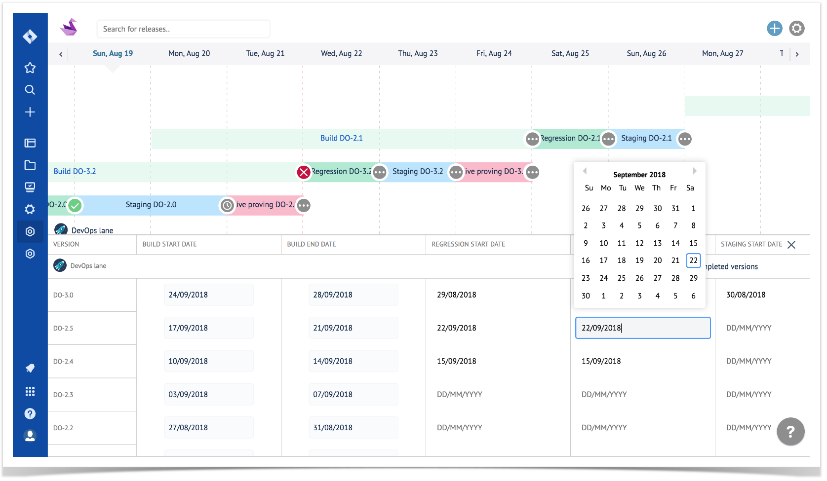Pick September 29 in the calendar
827x481 pixels.
click(694, 278)
